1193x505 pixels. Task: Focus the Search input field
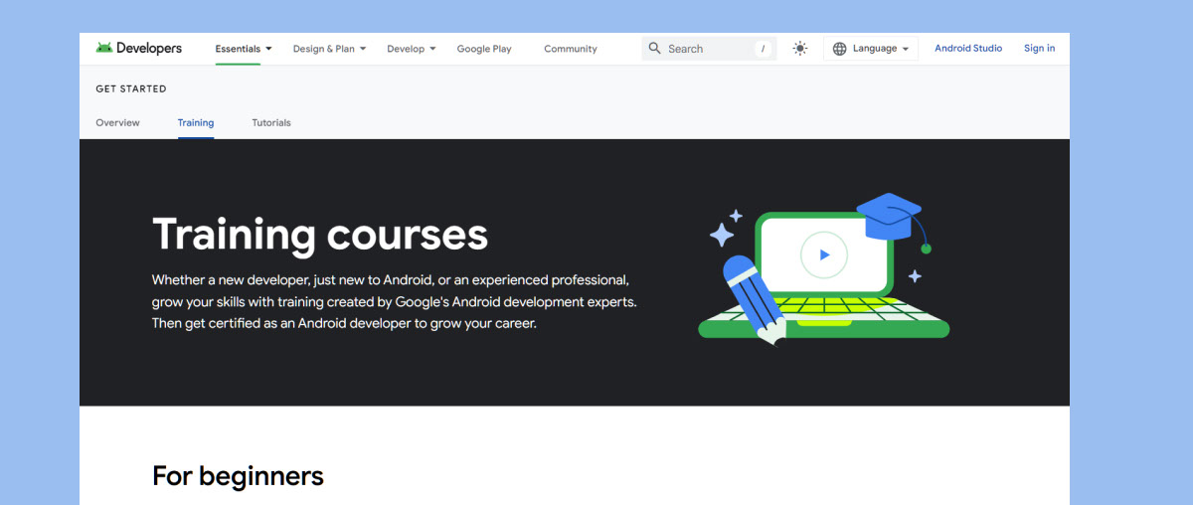click(709, 49)
